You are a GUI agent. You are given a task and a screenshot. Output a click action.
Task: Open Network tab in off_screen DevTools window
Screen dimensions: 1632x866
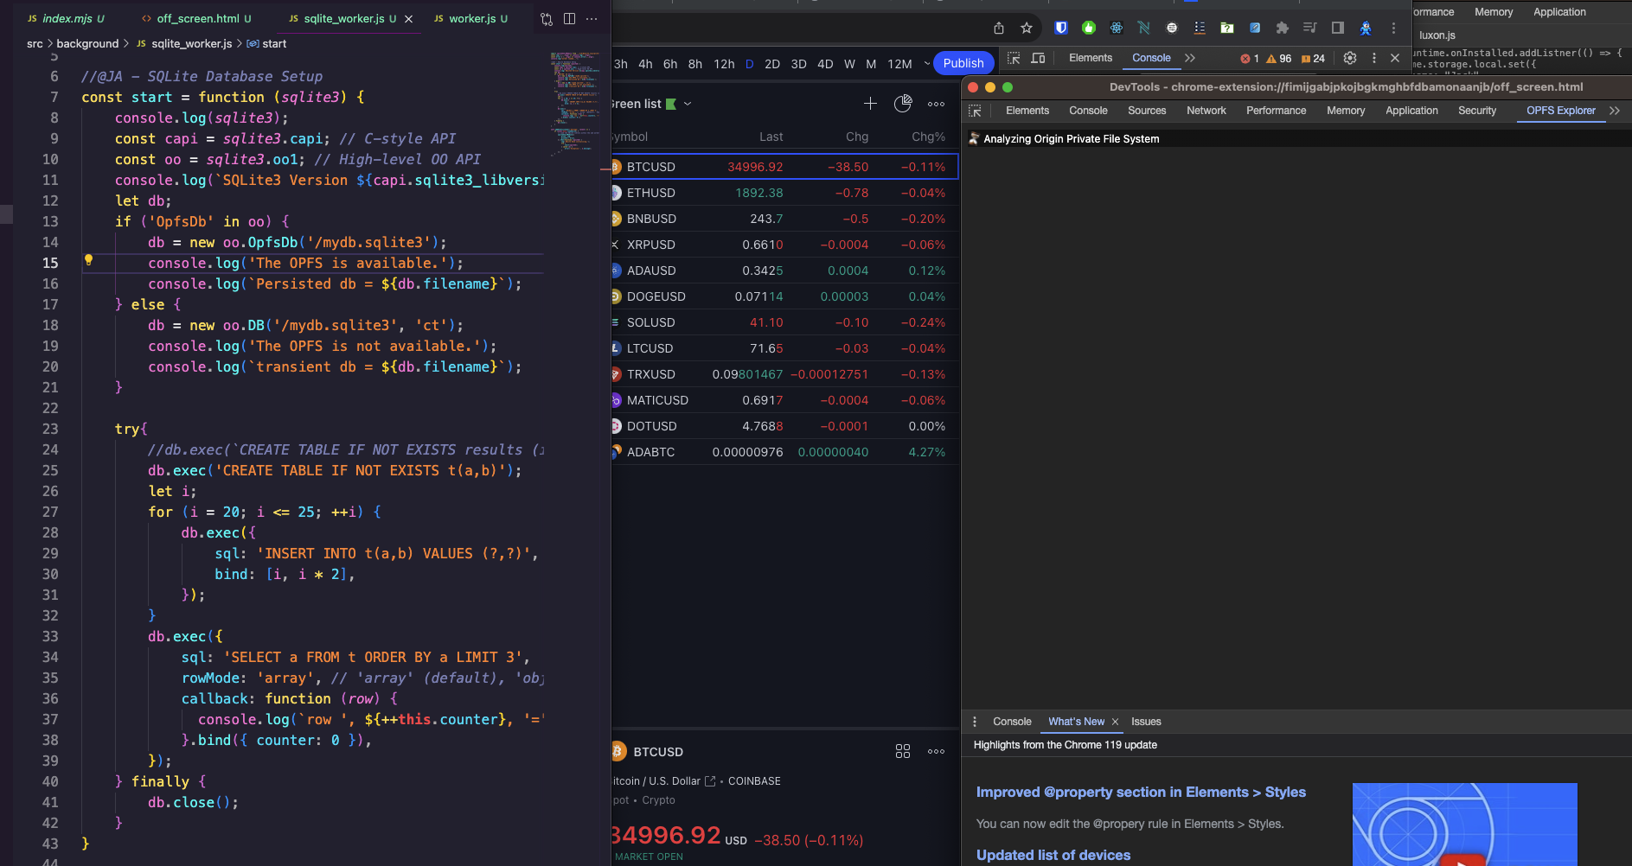click(1206, 111)
